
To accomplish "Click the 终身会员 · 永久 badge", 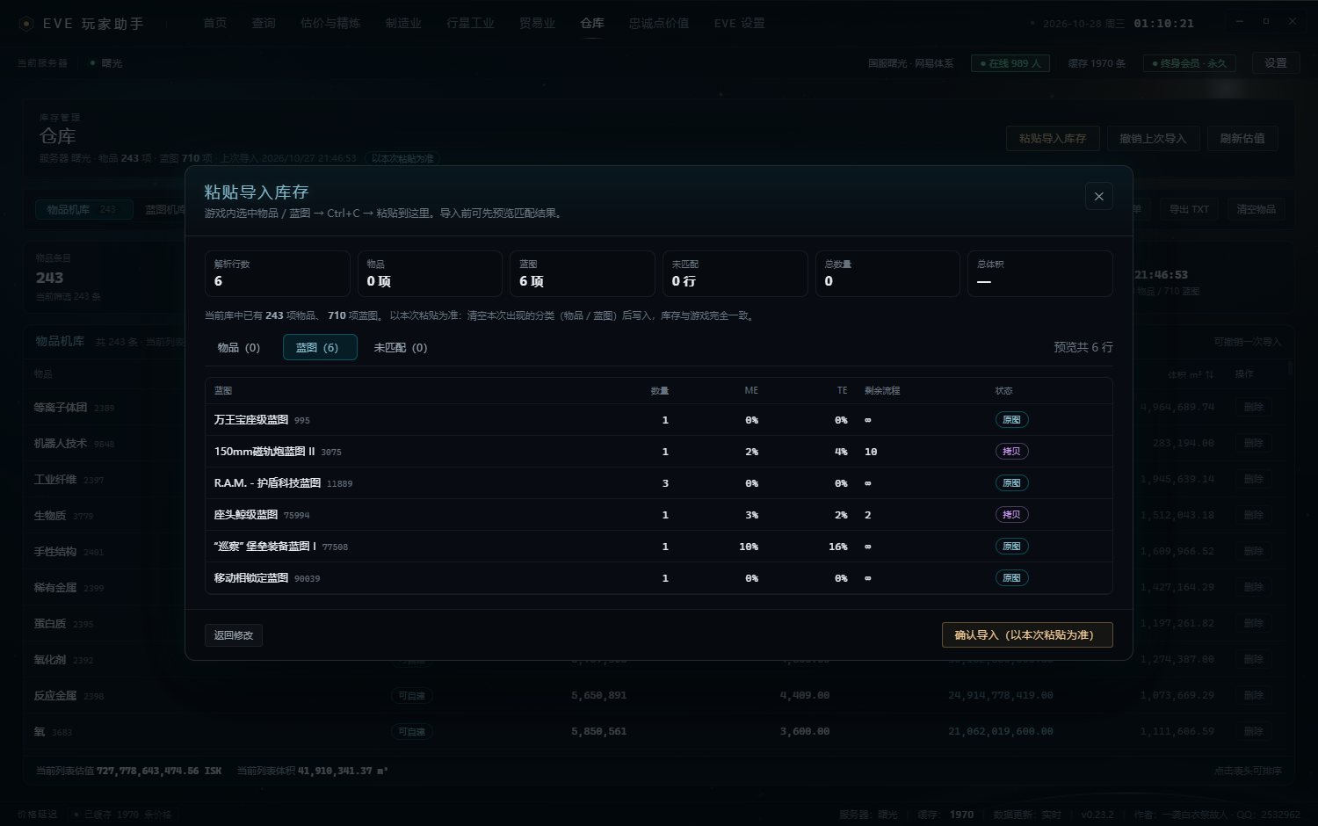I will [1189, 63].
